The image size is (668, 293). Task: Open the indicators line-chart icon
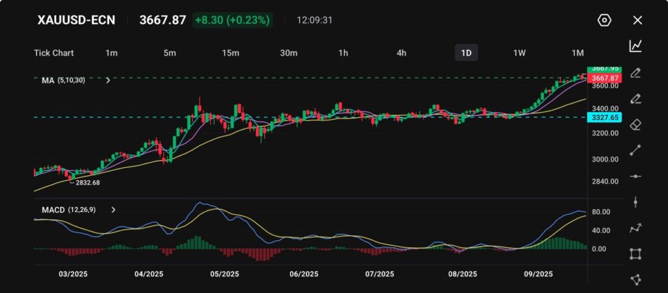click(635, 46)
